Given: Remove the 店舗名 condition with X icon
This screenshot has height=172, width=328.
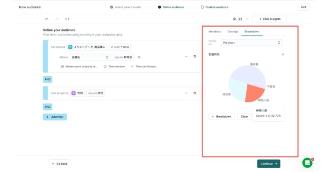Looking at the screenshot, I should tap(139, 57).
